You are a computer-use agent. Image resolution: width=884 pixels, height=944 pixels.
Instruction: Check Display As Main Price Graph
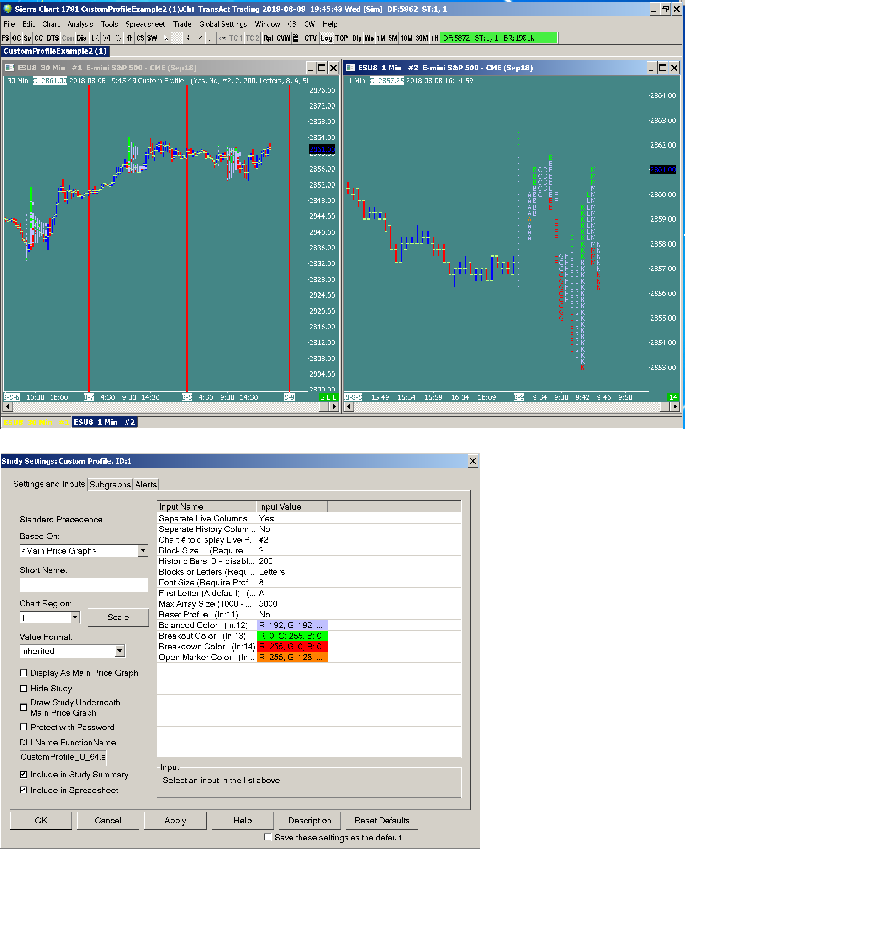[23, 673]
